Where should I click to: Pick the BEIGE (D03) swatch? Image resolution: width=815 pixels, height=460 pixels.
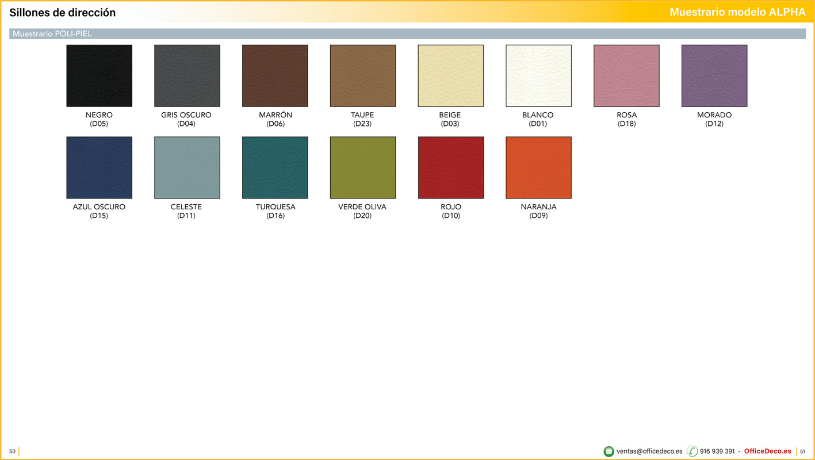pos(451,76)
